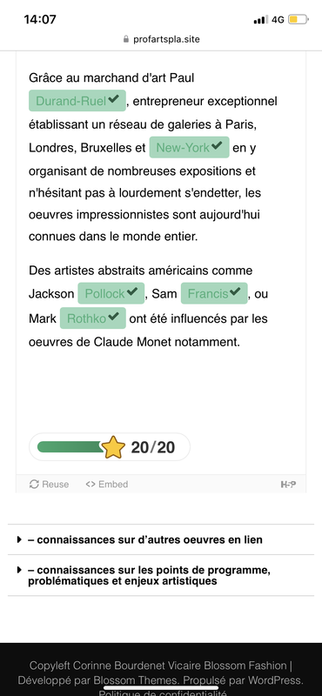The image size is (322, 696).
Task: Click the Reuse button
Action: tap(49, 485)
